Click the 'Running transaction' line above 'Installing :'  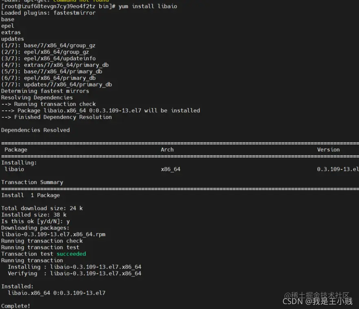(32, 261)
